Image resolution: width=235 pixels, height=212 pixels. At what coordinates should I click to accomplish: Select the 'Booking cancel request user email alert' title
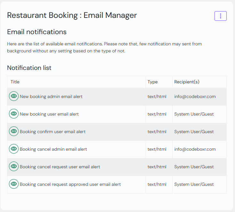coord(60,167)
